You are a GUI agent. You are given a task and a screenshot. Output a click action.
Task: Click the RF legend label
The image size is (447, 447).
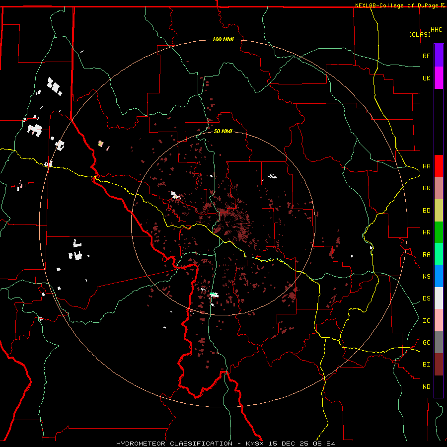point(426,56)
